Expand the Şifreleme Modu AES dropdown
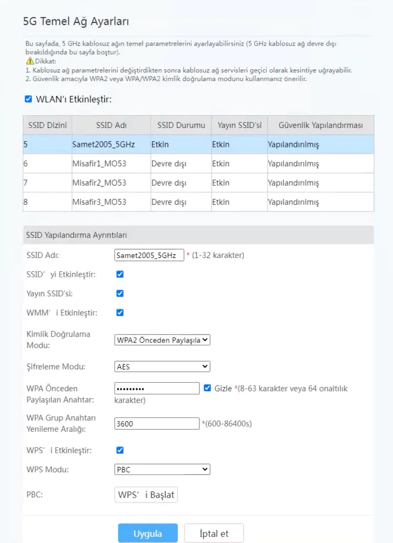This screenshot has width=393, height=543. point(162,366)
